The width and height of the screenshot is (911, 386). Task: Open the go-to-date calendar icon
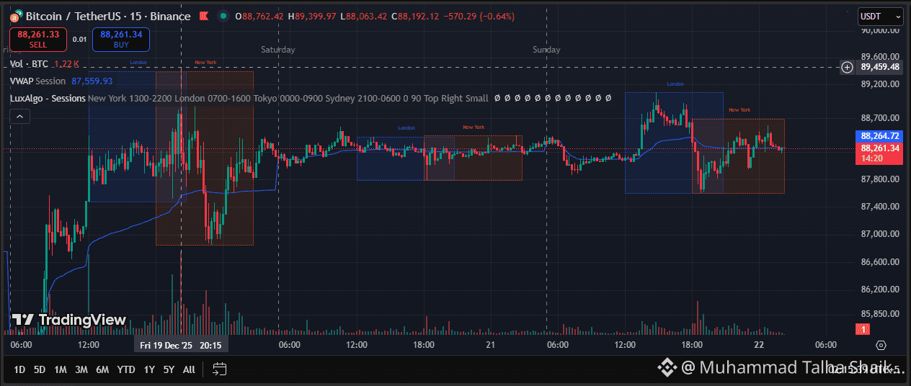click(x=220, y=369)
